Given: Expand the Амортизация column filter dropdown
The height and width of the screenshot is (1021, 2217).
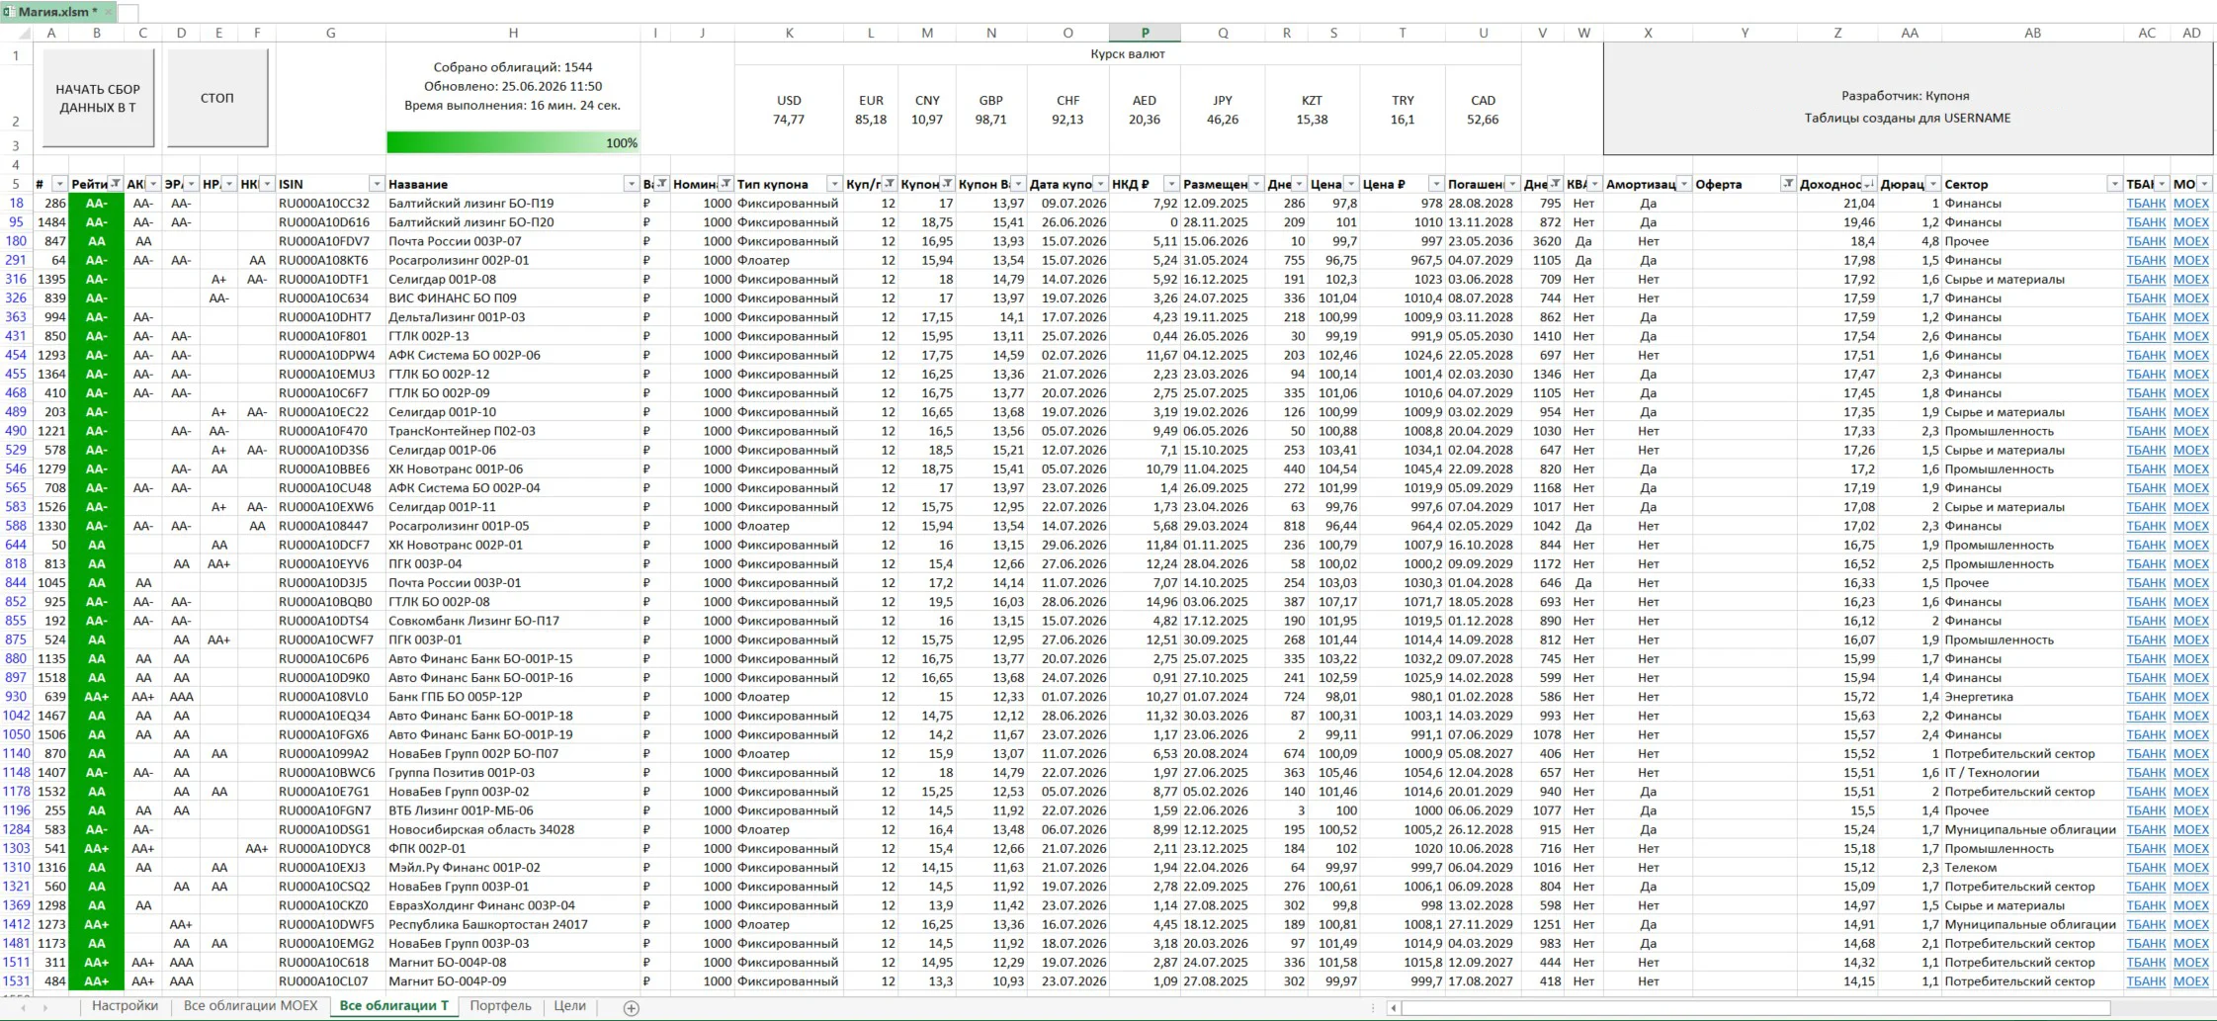Looking at the screenshot, I should click(x=1684, y=184).
